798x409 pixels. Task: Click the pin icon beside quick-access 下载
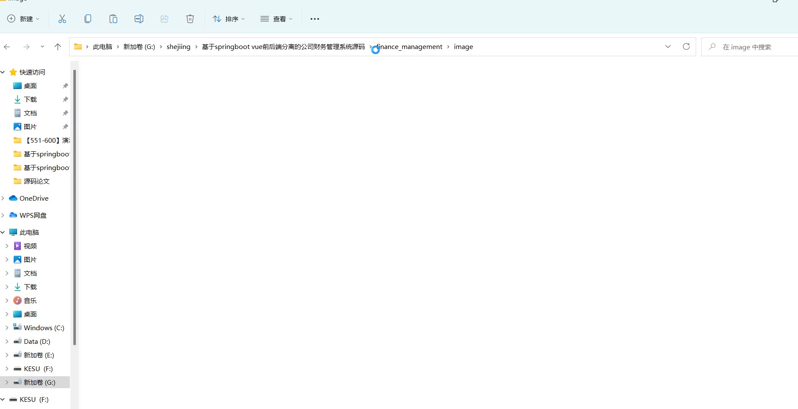coord(65,99)
